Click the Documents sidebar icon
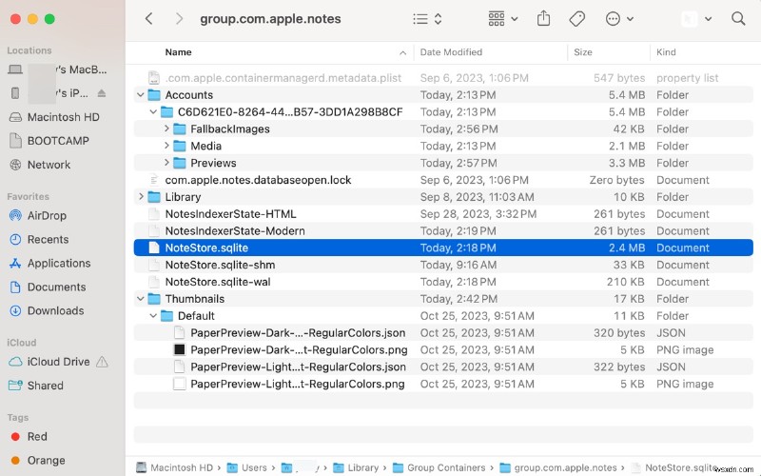 pyautogui.click(x=15, y=288)
